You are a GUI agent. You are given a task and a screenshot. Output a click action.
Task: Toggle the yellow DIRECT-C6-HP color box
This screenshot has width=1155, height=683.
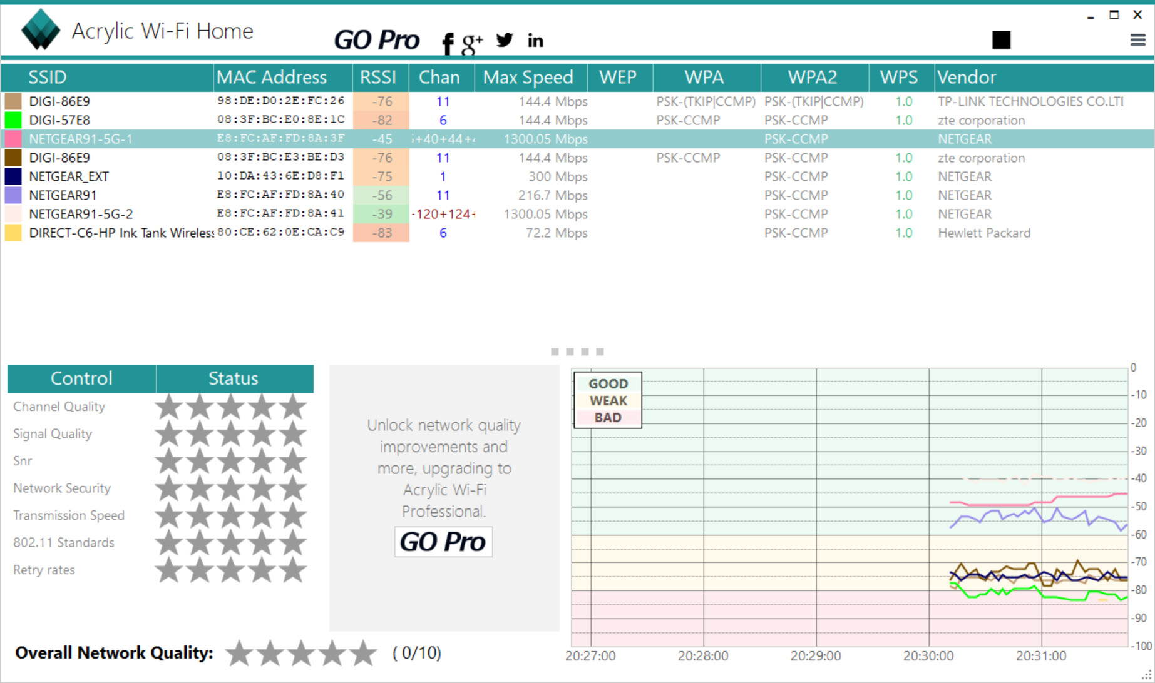click(13, 233)
